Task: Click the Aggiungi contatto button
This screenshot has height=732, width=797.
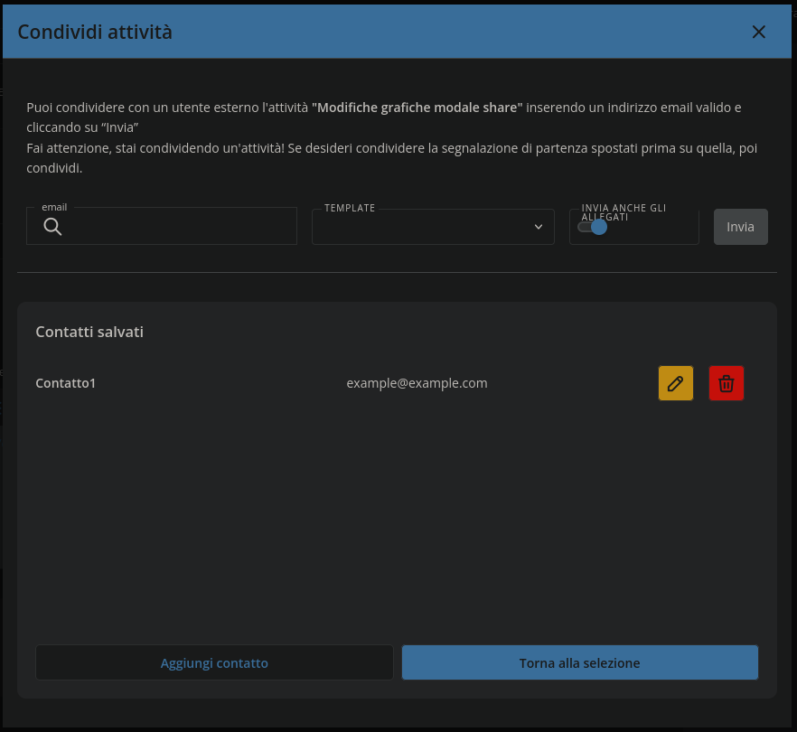Action: click(214, 662)
